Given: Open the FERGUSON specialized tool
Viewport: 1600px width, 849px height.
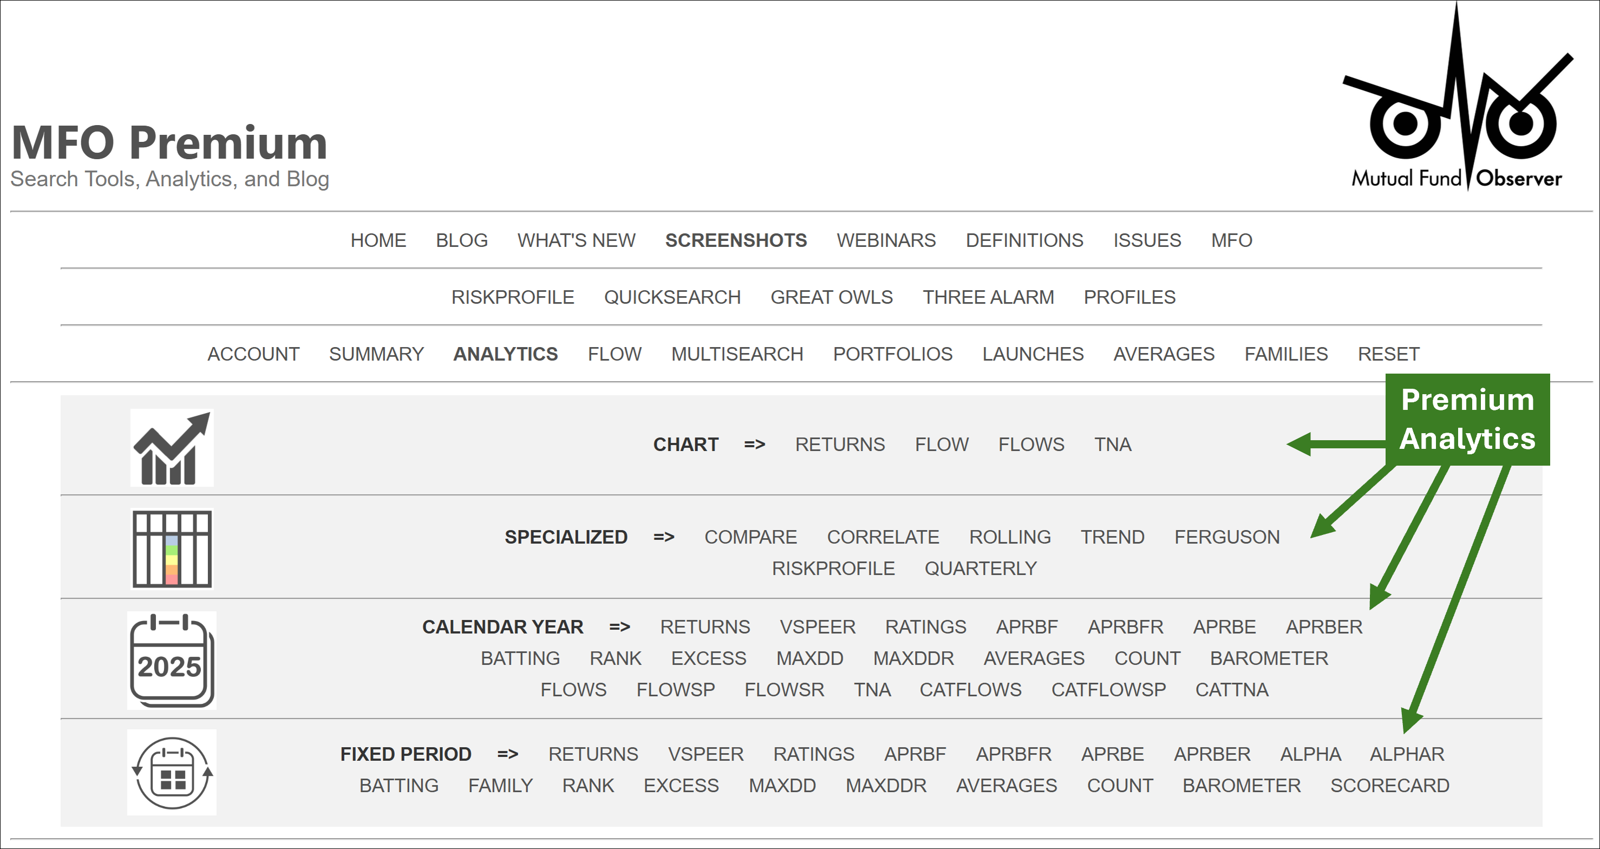Looking at the screenshot, I should click(x=1227, y=537).
